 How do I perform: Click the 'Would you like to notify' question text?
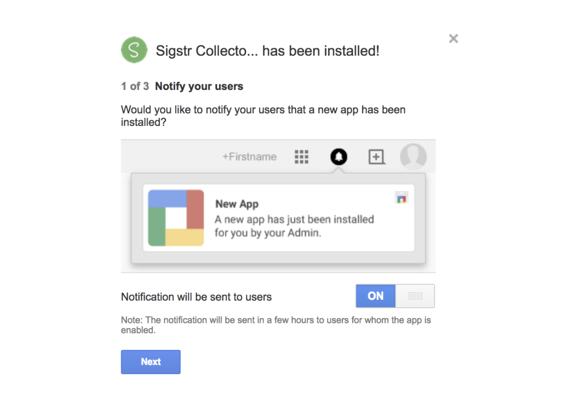(x=263, y=116)
